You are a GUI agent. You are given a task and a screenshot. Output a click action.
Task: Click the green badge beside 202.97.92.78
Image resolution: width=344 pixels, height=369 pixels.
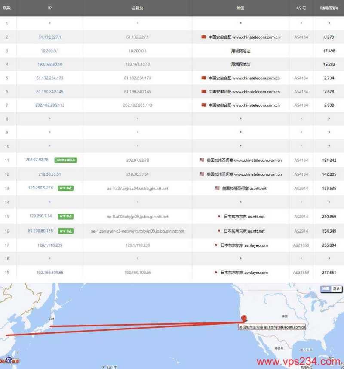point(66,160)
